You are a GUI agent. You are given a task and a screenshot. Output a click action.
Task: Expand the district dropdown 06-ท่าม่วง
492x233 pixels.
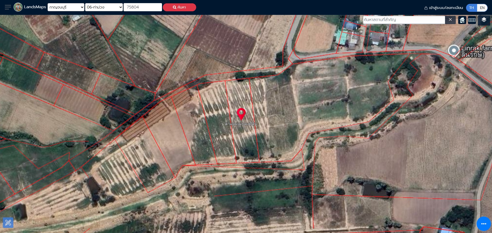104,7
